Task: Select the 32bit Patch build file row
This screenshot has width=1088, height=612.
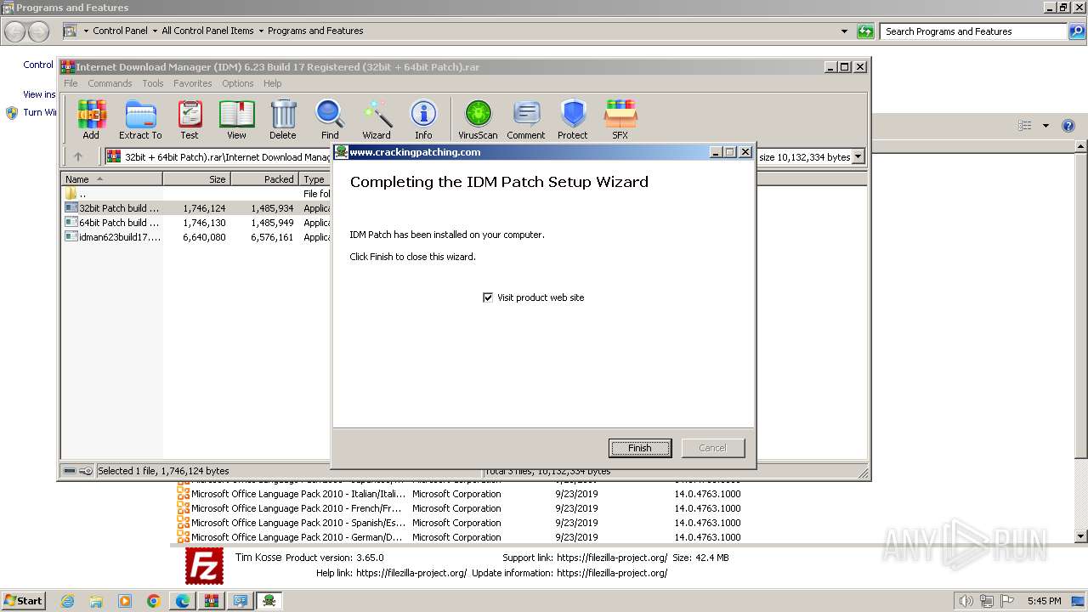Action: tap(195, 208)
